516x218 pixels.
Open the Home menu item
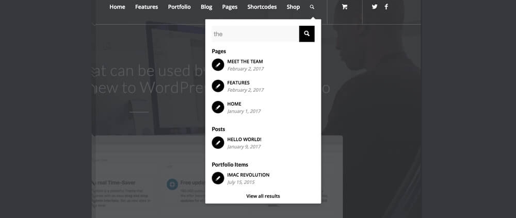[x=117, y=7]
